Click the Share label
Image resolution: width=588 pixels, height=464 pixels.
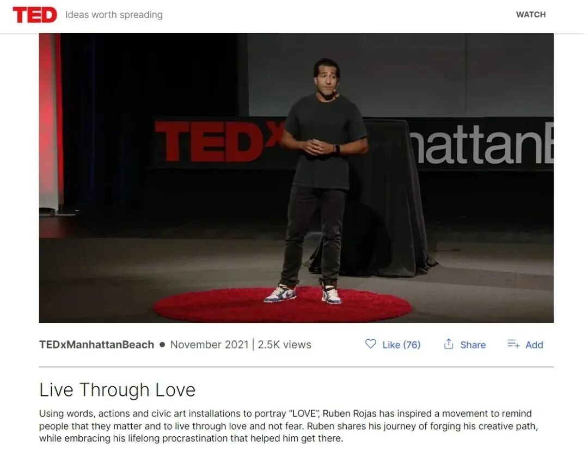click(473, 345)
